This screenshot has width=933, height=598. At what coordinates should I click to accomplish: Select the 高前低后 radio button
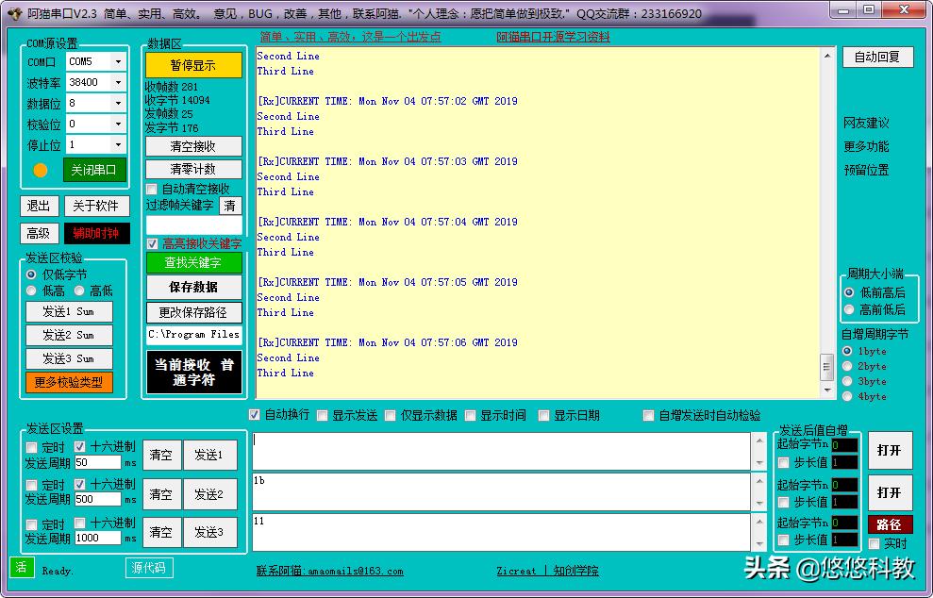849,309
